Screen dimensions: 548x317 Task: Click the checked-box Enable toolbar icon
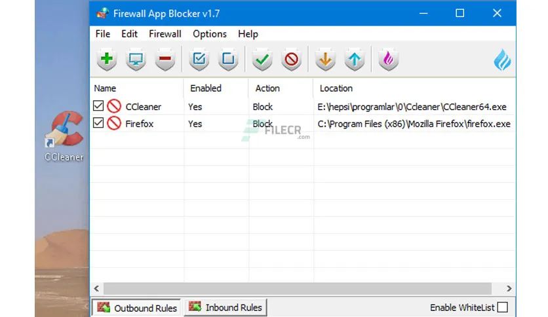coord(199,59)
